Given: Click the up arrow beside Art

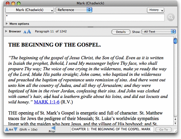Looking at the screenshot, I should [x=7, y=130].
